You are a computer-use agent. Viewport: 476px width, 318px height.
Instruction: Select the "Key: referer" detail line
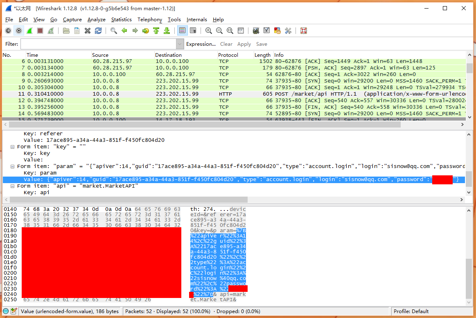pyautogui.click(x=43, y=133)
